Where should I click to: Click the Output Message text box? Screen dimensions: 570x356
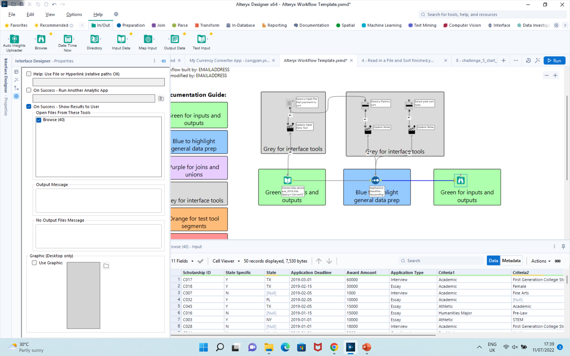[99, 201]
